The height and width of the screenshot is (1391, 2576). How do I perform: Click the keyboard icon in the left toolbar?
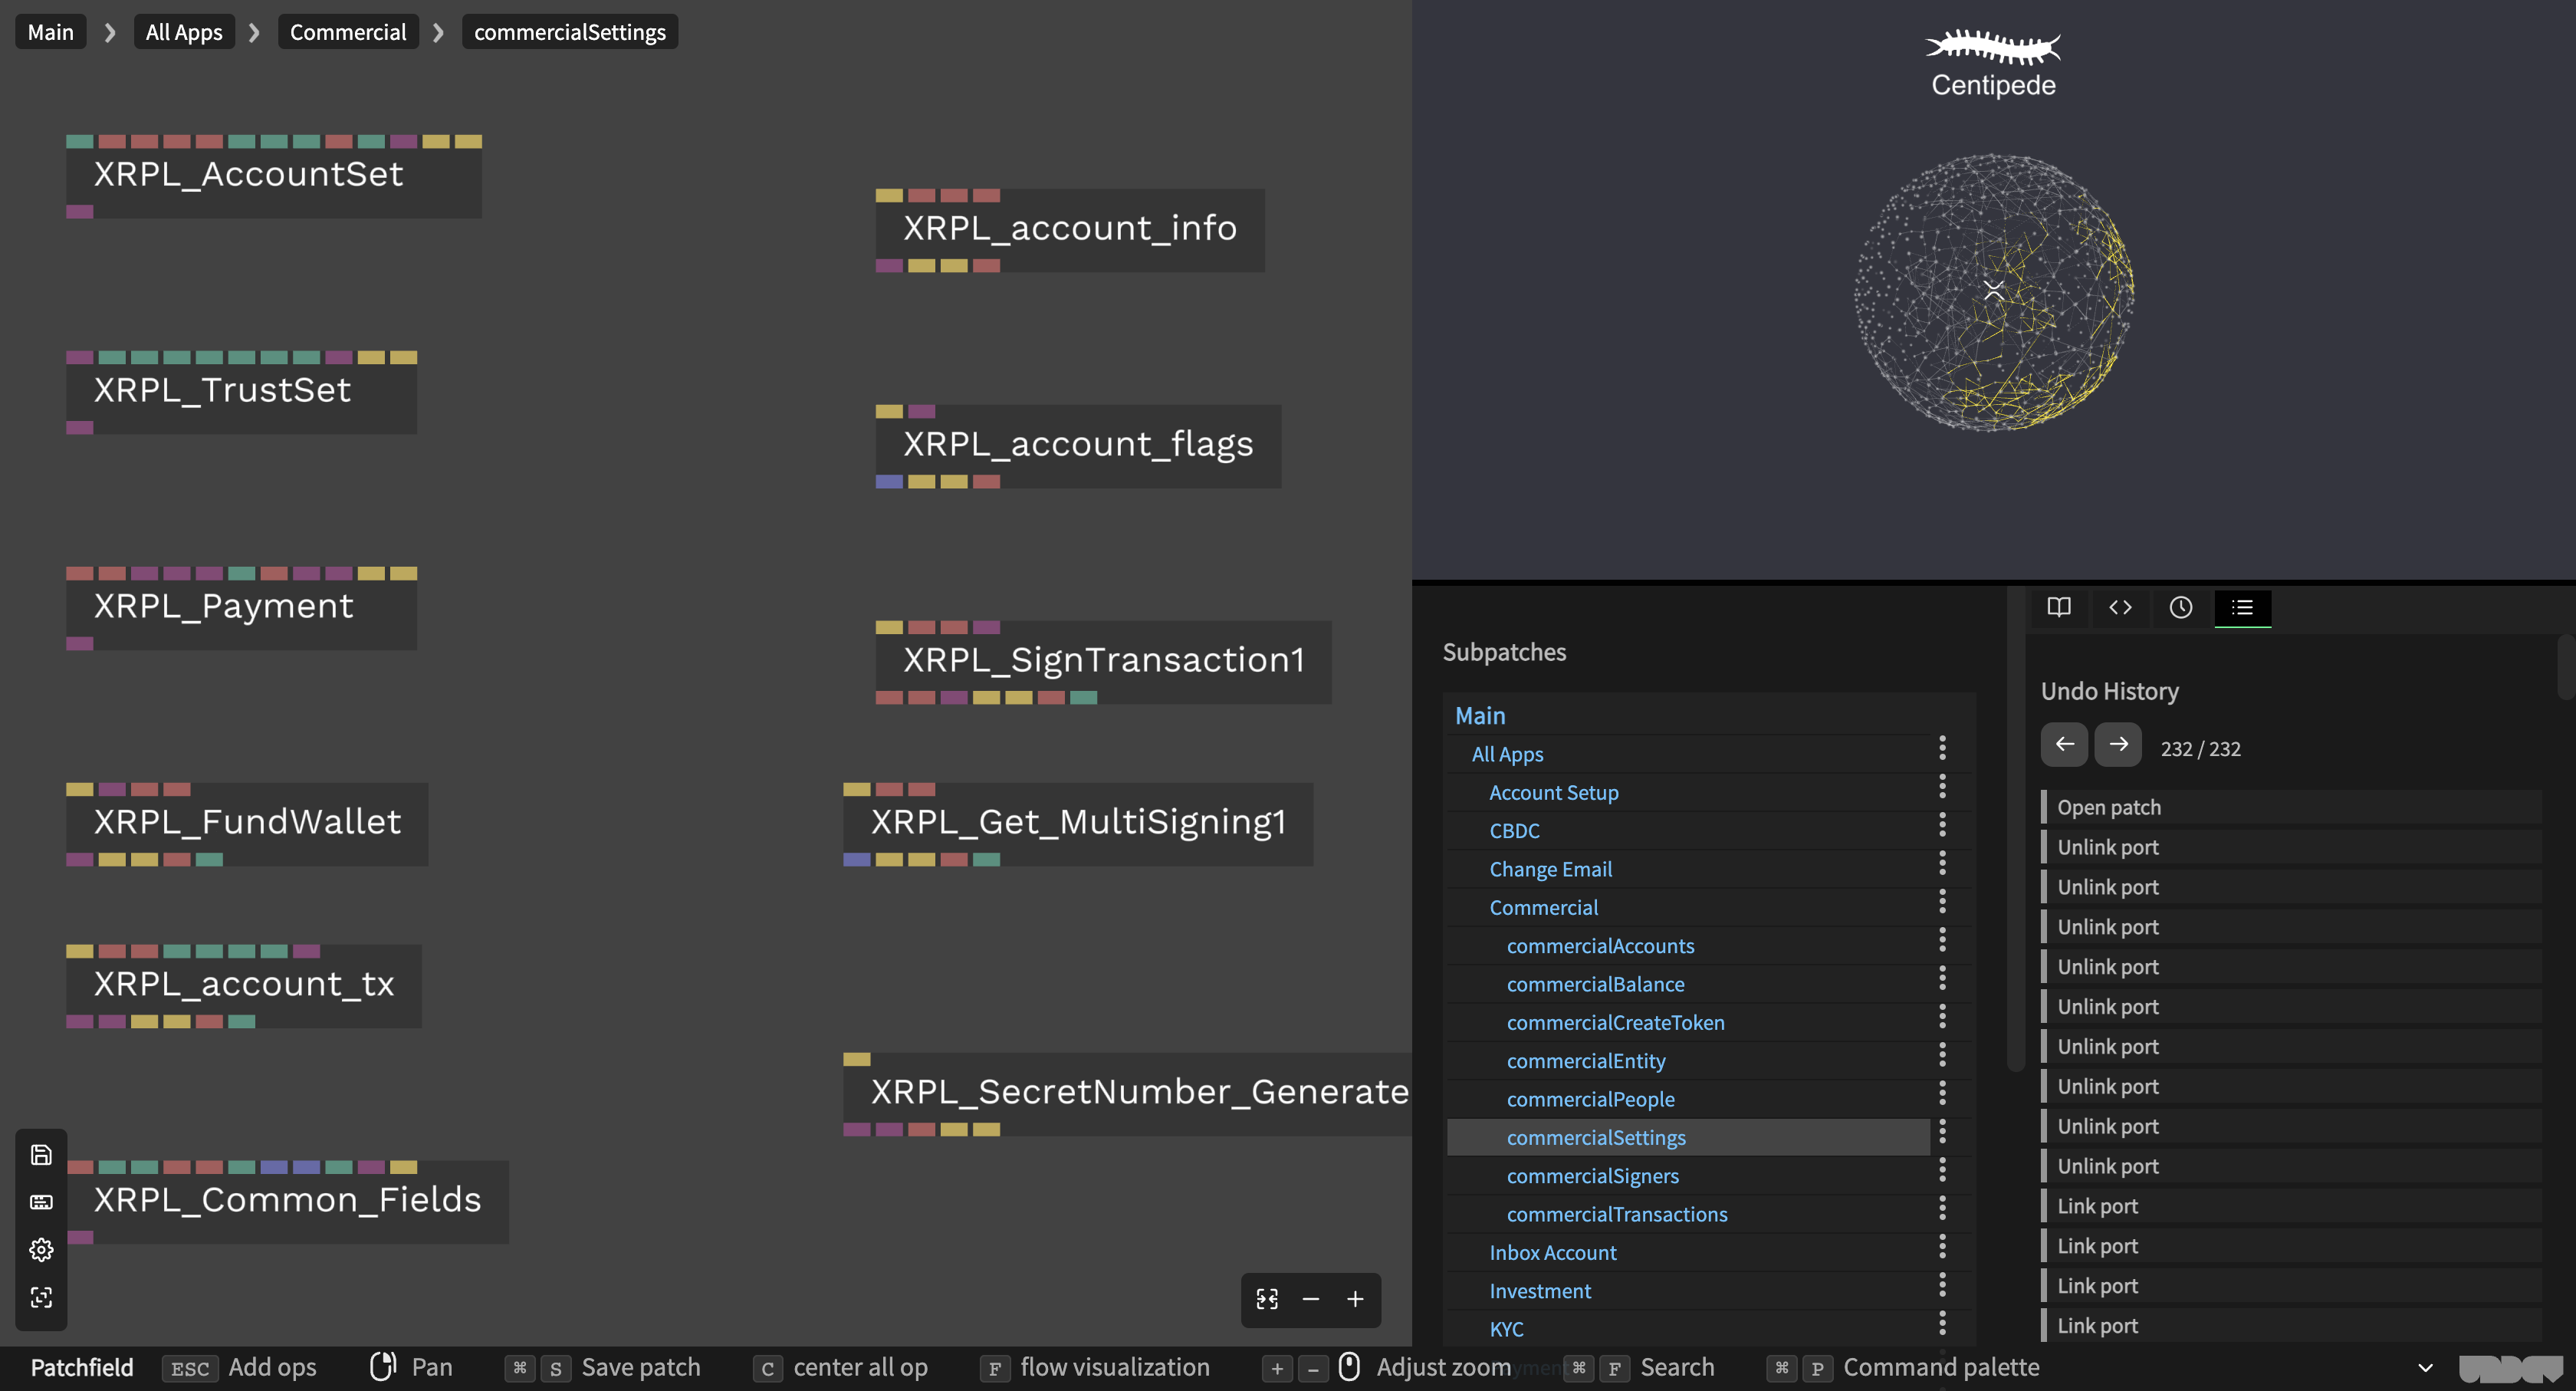point(41,1202)
